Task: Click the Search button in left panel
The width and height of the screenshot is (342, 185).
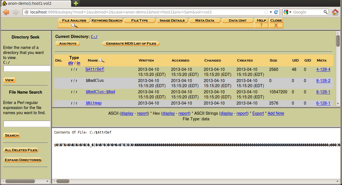Action: click(12, 136)
